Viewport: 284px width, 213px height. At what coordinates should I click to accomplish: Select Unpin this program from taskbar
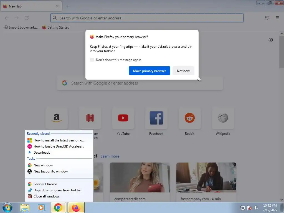59,190
